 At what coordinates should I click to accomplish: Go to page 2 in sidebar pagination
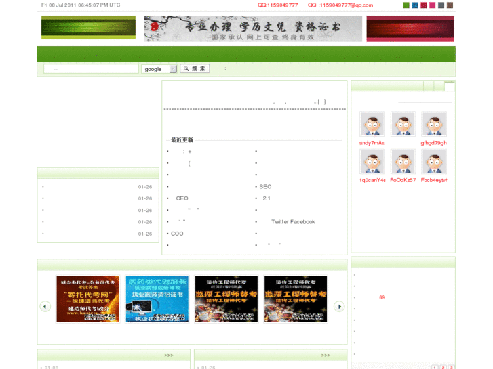click(x=443, y=367)
